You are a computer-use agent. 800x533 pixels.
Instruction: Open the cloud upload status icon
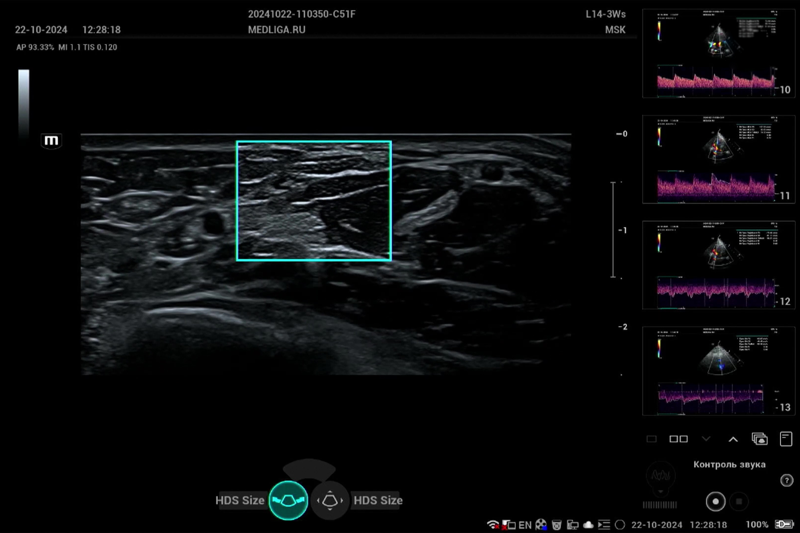(588, 524)
